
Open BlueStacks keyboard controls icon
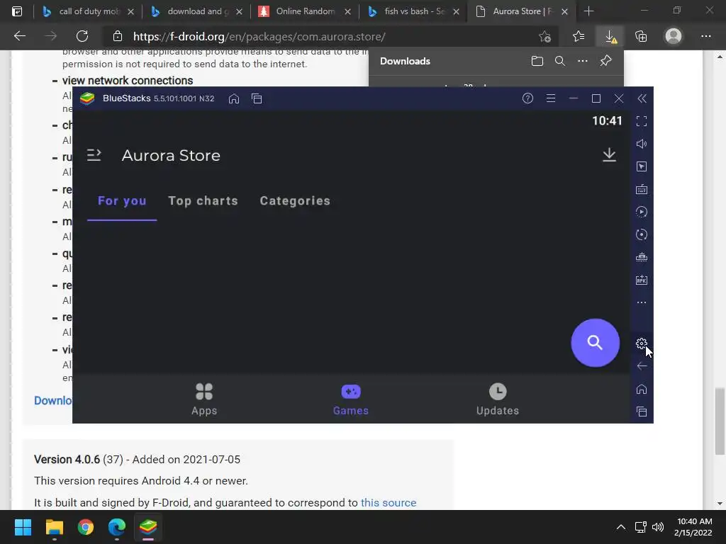click(x=641, y=189)
